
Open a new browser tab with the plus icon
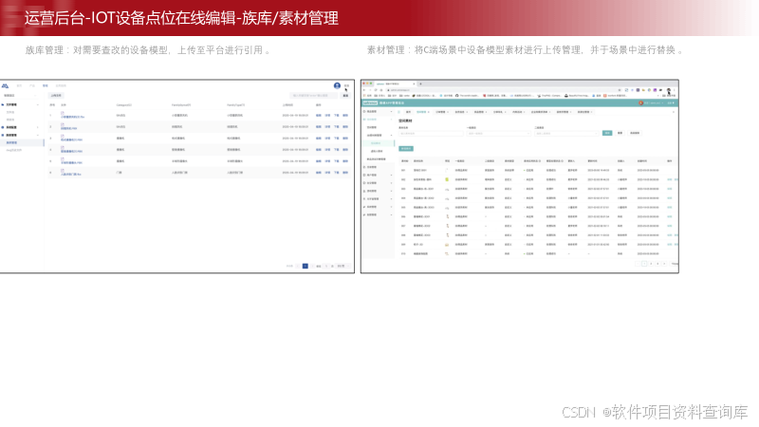click(420, 84)
